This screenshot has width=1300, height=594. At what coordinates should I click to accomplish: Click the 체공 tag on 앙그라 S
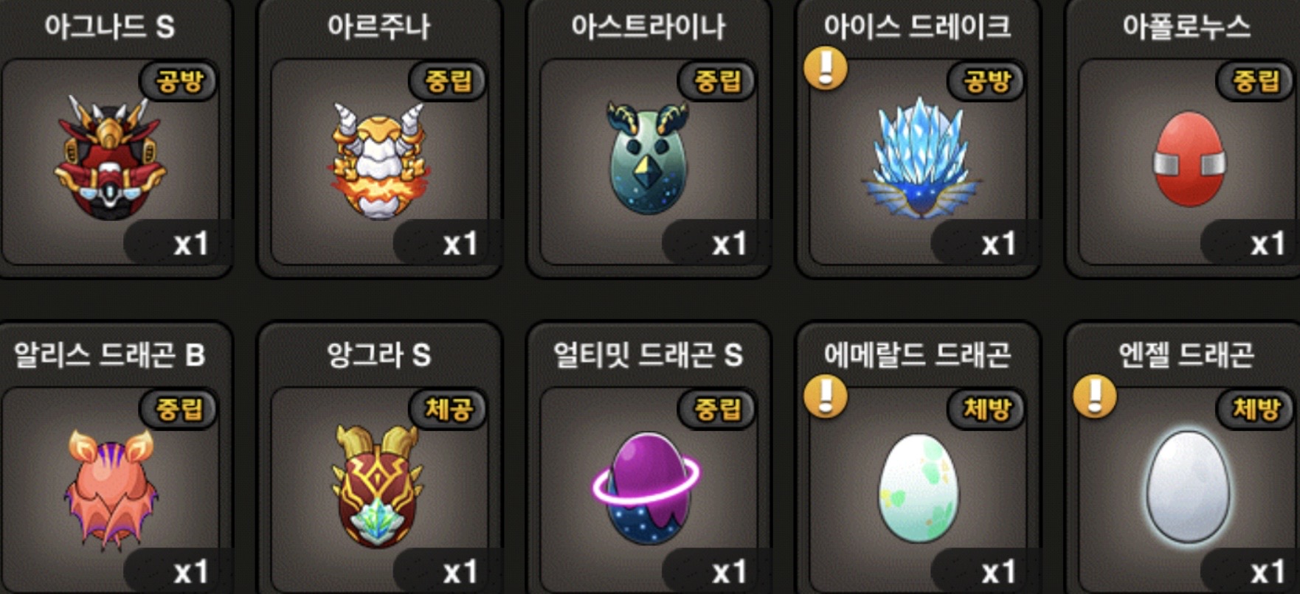click(x=449, y=408)
